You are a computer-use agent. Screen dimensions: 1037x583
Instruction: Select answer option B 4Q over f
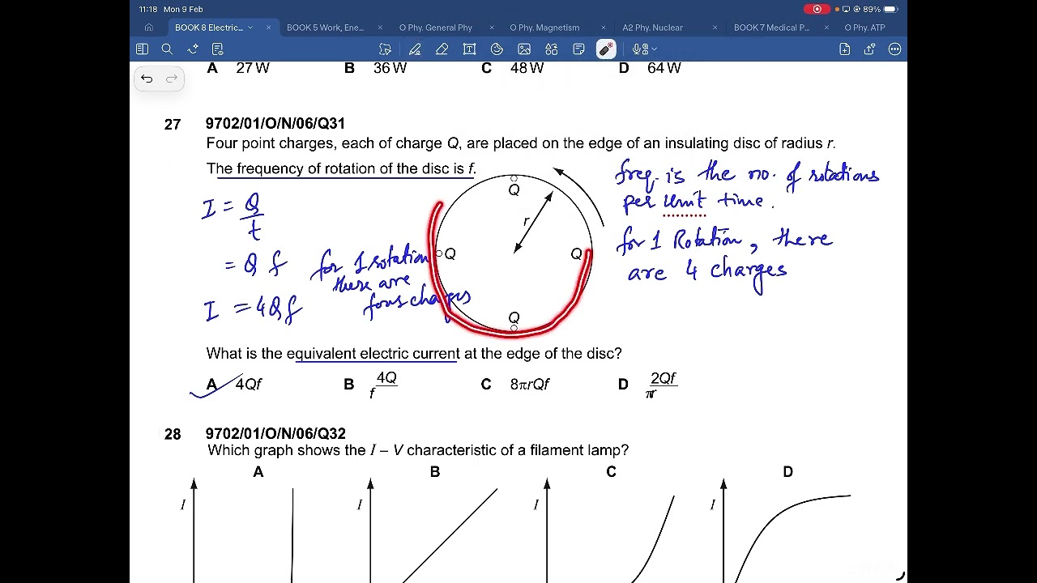pyautogui.click(x=370, y=385)
